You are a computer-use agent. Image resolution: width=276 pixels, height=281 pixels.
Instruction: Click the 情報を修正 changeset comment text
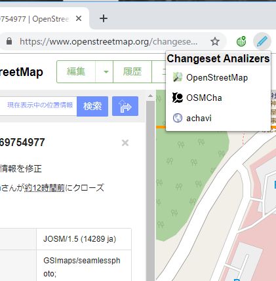pyautogui.click(x=21, y=168)
